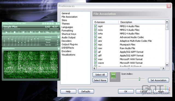
Task: Skip to the next track
Action: point(31,32)
